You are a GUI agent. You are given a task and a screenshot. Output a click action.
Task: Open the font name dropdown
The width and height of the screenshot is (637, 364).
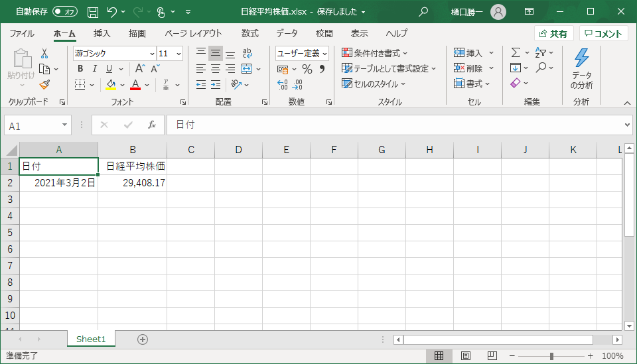152,54
